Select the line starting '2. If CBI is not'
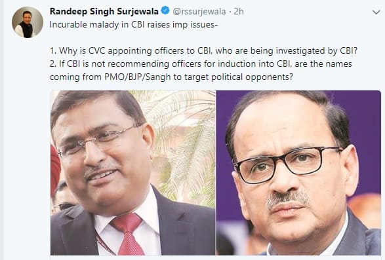 (201, 64)
